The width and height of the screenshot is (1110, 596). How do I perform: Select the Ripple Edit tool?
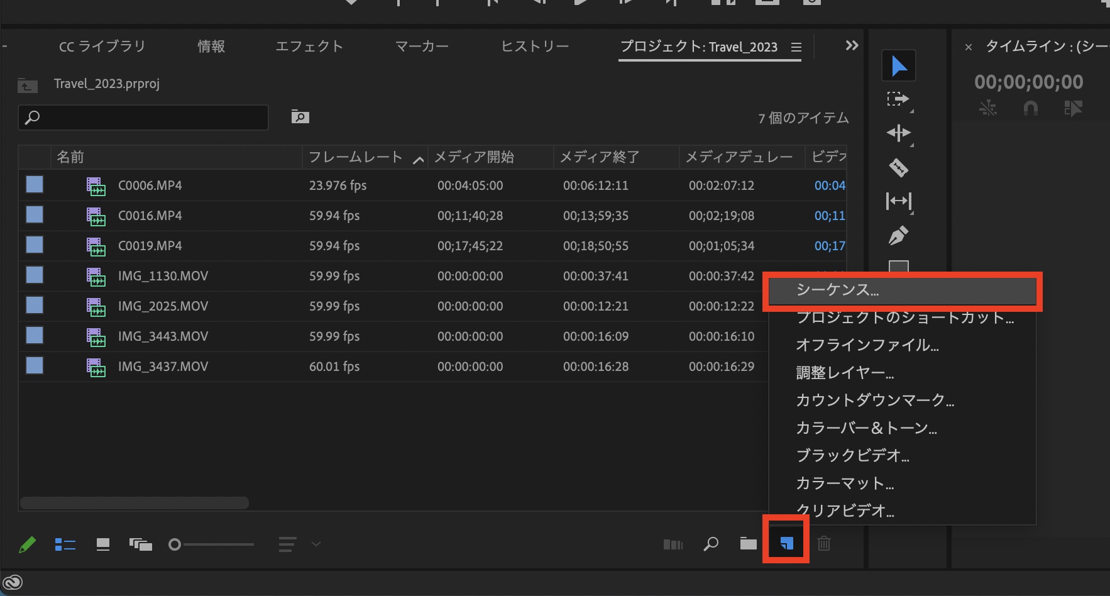pos(898,133)
